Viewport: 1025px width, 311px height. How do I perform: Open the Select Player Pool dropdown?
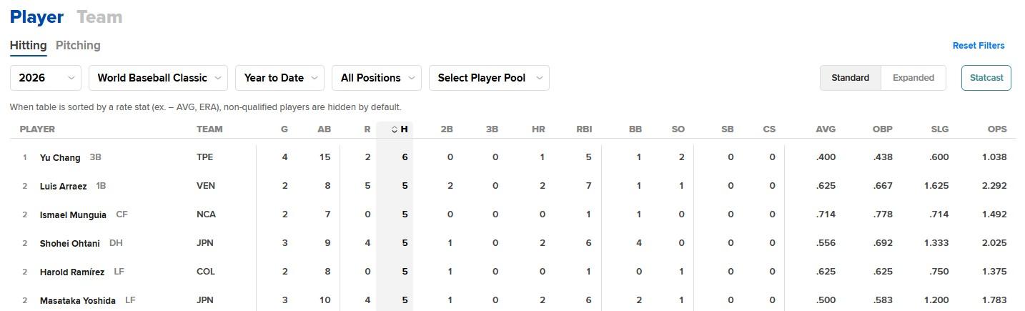489,78
